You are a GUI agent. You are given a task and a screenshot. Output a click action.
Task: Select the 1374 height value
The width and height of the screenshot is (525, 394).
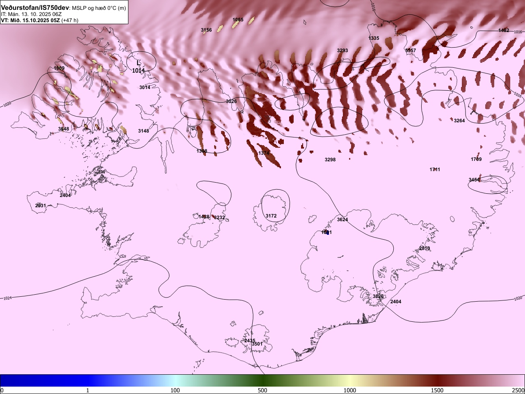click(264, 153)
